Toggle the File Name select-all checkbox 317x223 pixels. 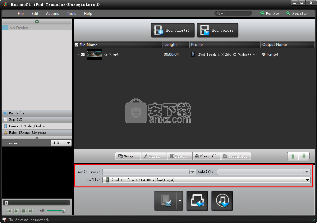point(77,45)
